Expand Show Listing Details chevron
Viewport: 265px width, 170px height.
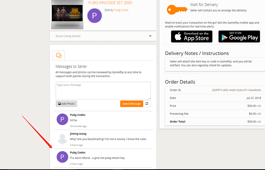(x=150, y=36)
